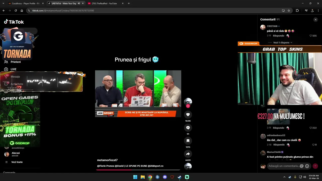
Task: Close the TheRealRed YouTube tab
Action: (123, 4)
